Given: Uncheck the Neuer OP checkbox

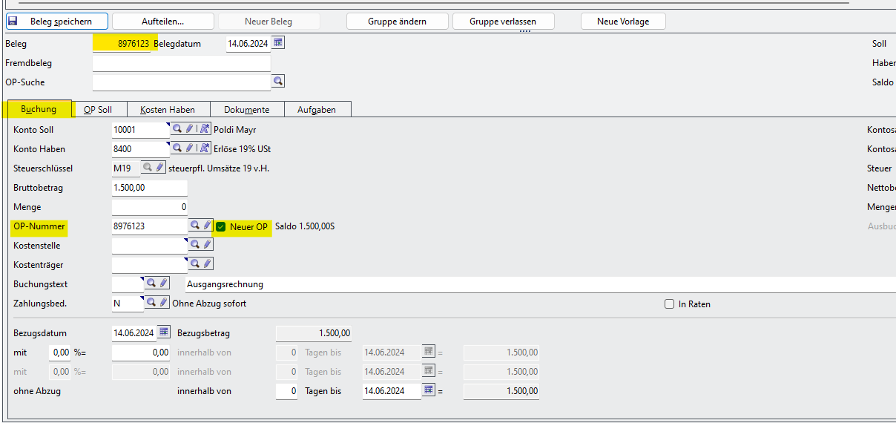Looking at the screenshot, I should pyautogui.click(x=220, y=226).
